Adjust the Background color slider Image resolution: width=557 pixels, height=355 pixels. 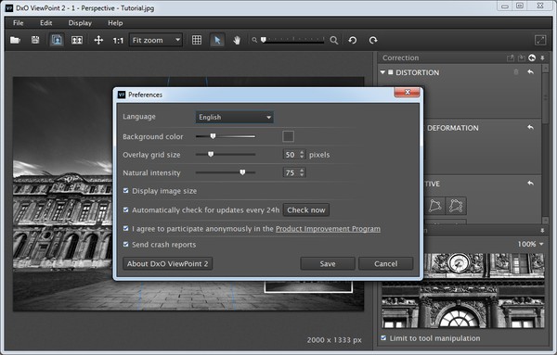click(226, 136)
